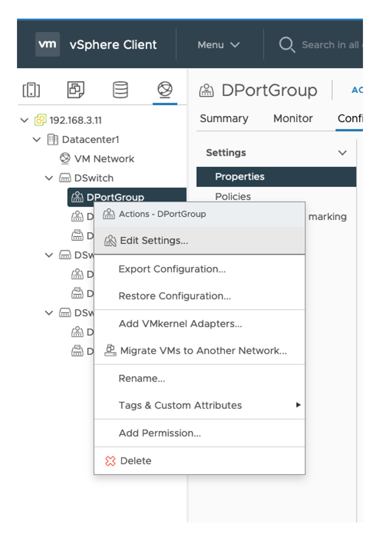Select the VM Network tree item
This screenshot has height=541, width=381.
(104, 159)
